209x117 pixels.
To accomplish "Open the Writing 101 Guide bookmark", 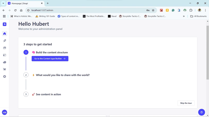I will (45, 16).
